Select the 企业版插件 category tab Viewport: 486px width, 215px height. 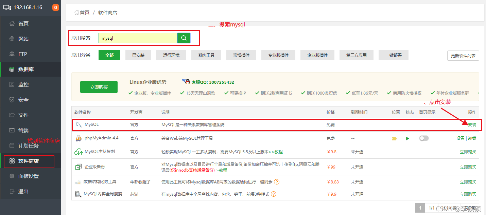click(x=317, y=55)
